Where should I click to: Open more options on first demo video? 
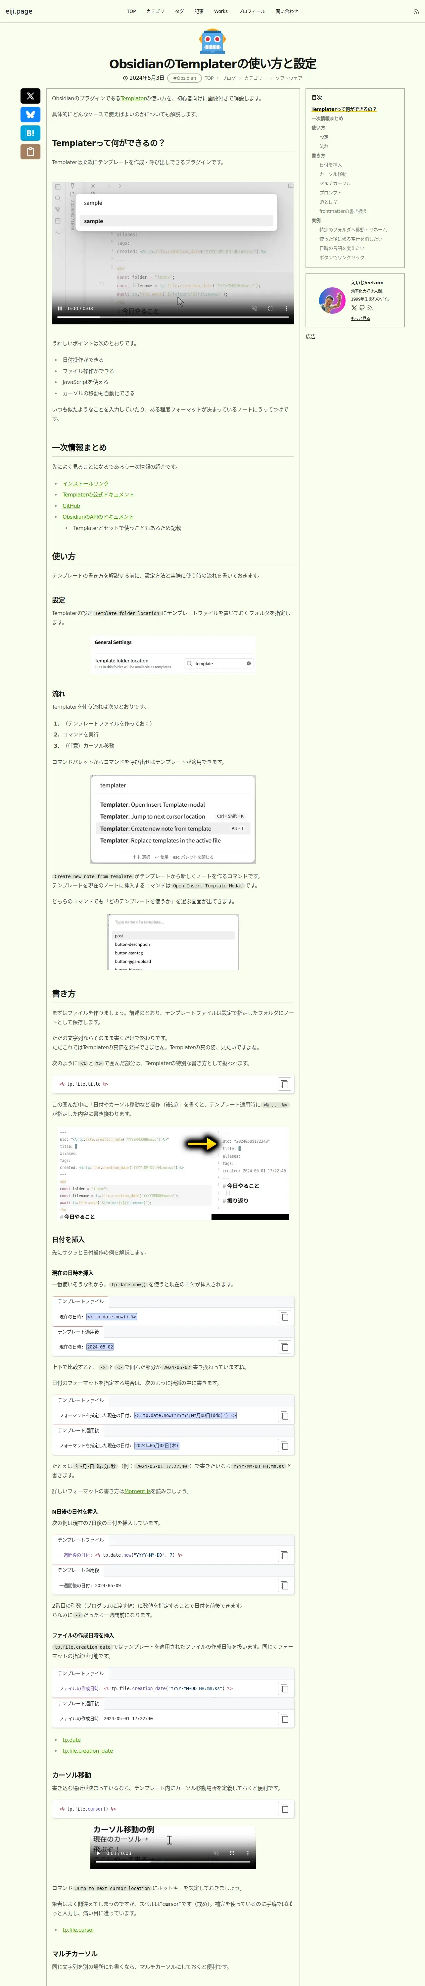286,308
